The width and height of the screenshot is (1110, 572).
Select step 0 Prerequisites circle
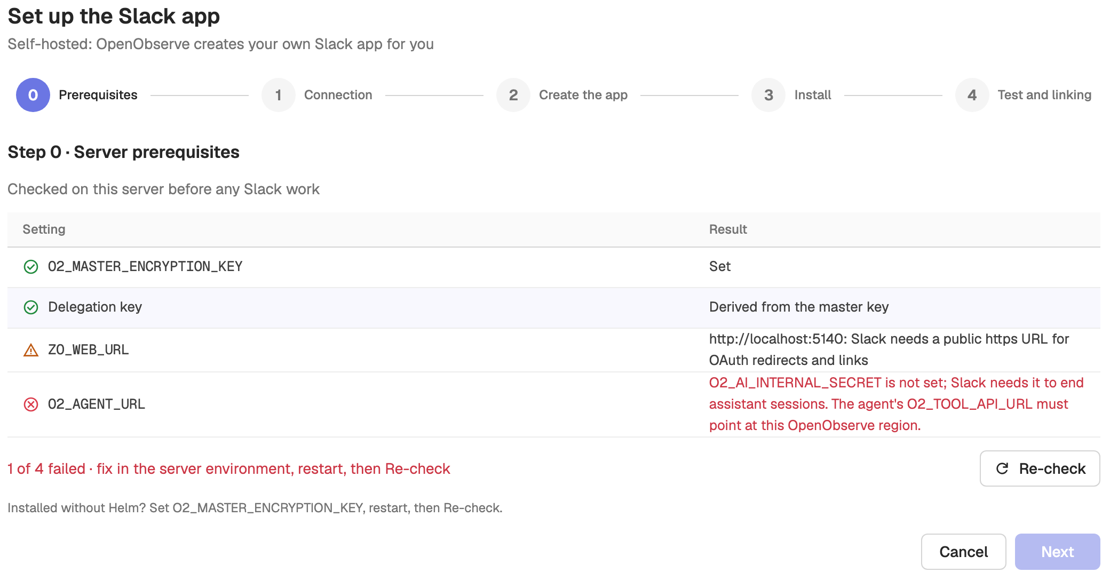click(x=33, y=95)
